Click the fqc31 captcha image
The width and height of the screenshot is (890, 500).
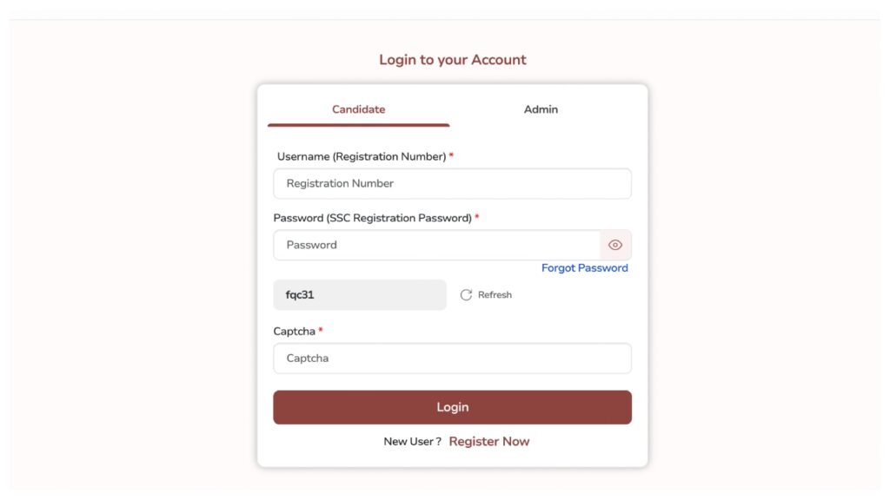359,294
